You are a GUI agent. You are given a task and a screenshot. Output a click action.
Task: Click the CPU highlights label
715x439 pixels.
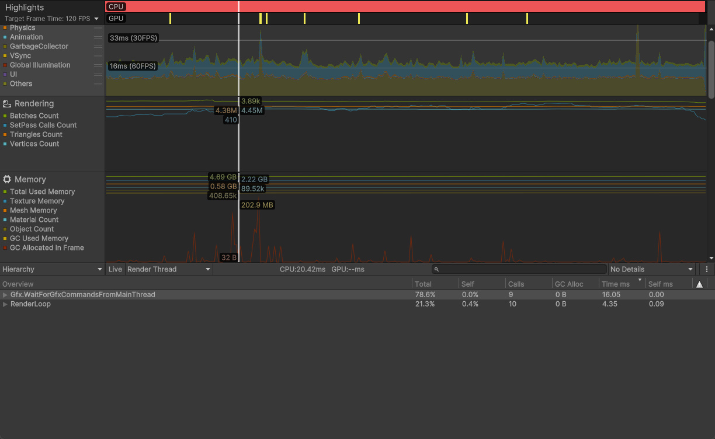point(116,6)
